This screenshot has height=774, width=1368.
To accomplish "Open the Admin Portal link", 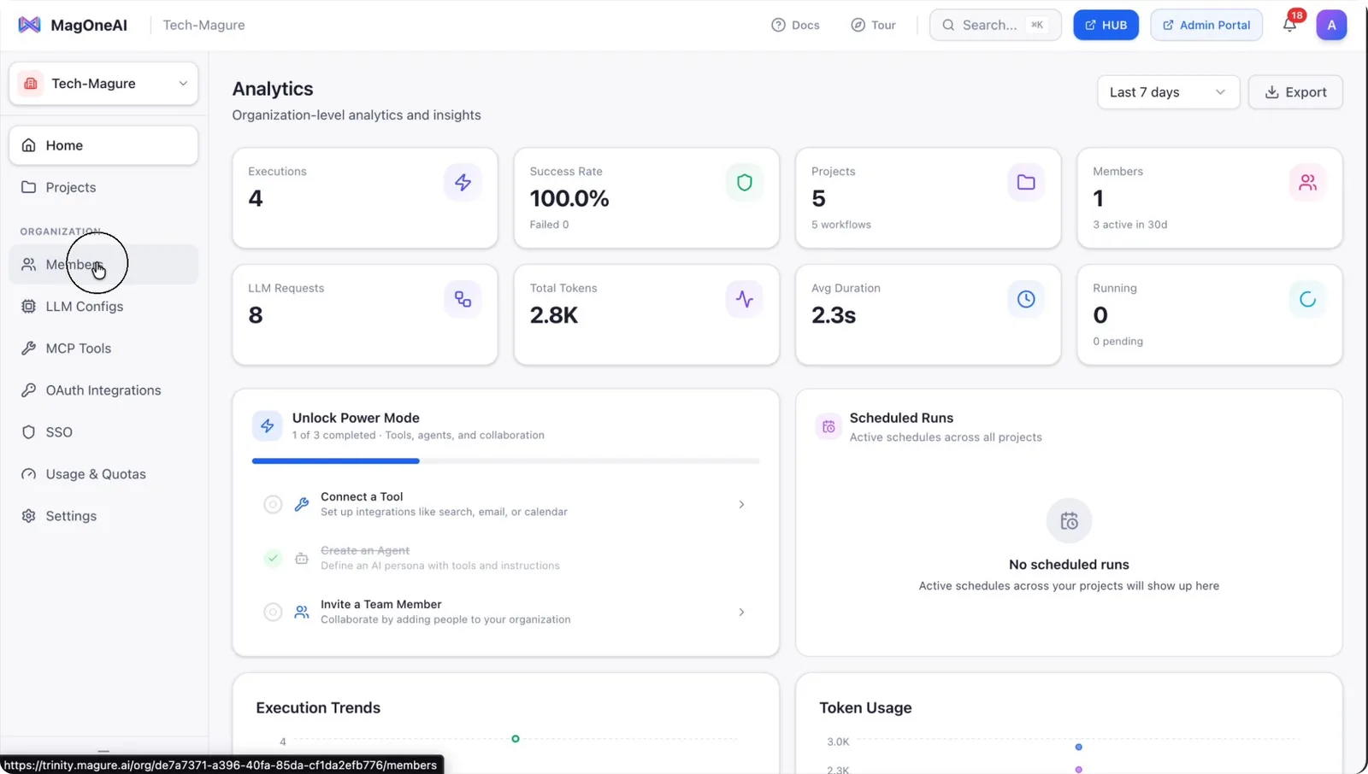I will tap(1206, 25).
